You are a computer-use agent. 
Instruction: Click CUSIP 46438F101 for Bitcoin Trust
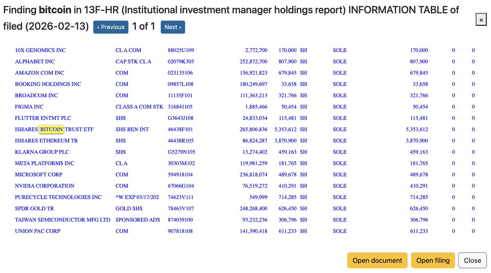click(180, 129)
